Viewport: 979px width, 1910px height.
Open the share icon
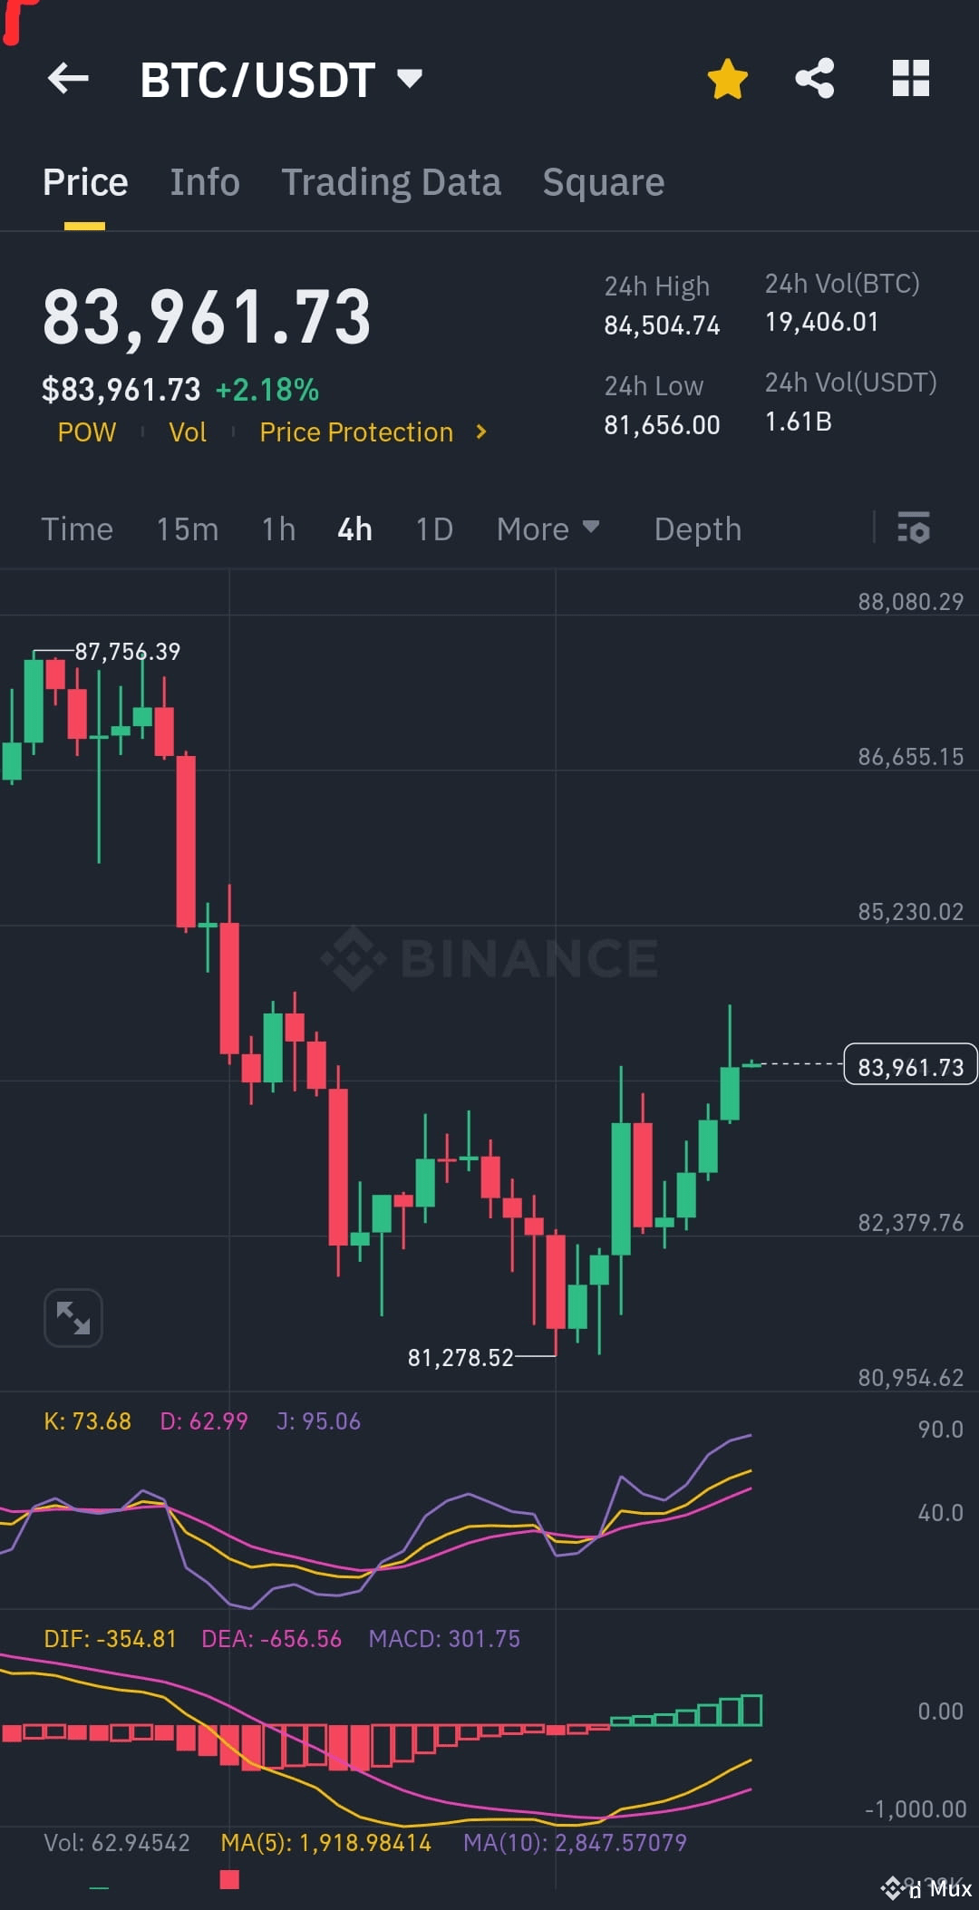(814, 79)
